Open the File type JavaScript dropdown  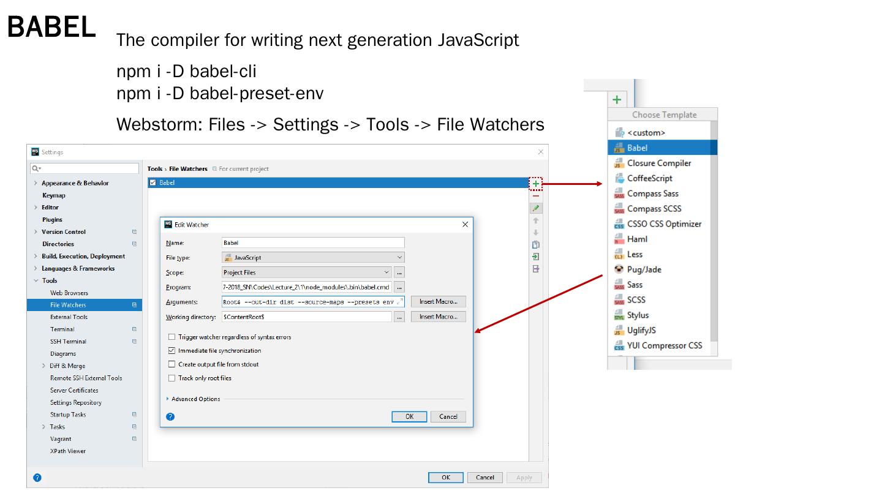pyautogui.click(x=312, y=258)
